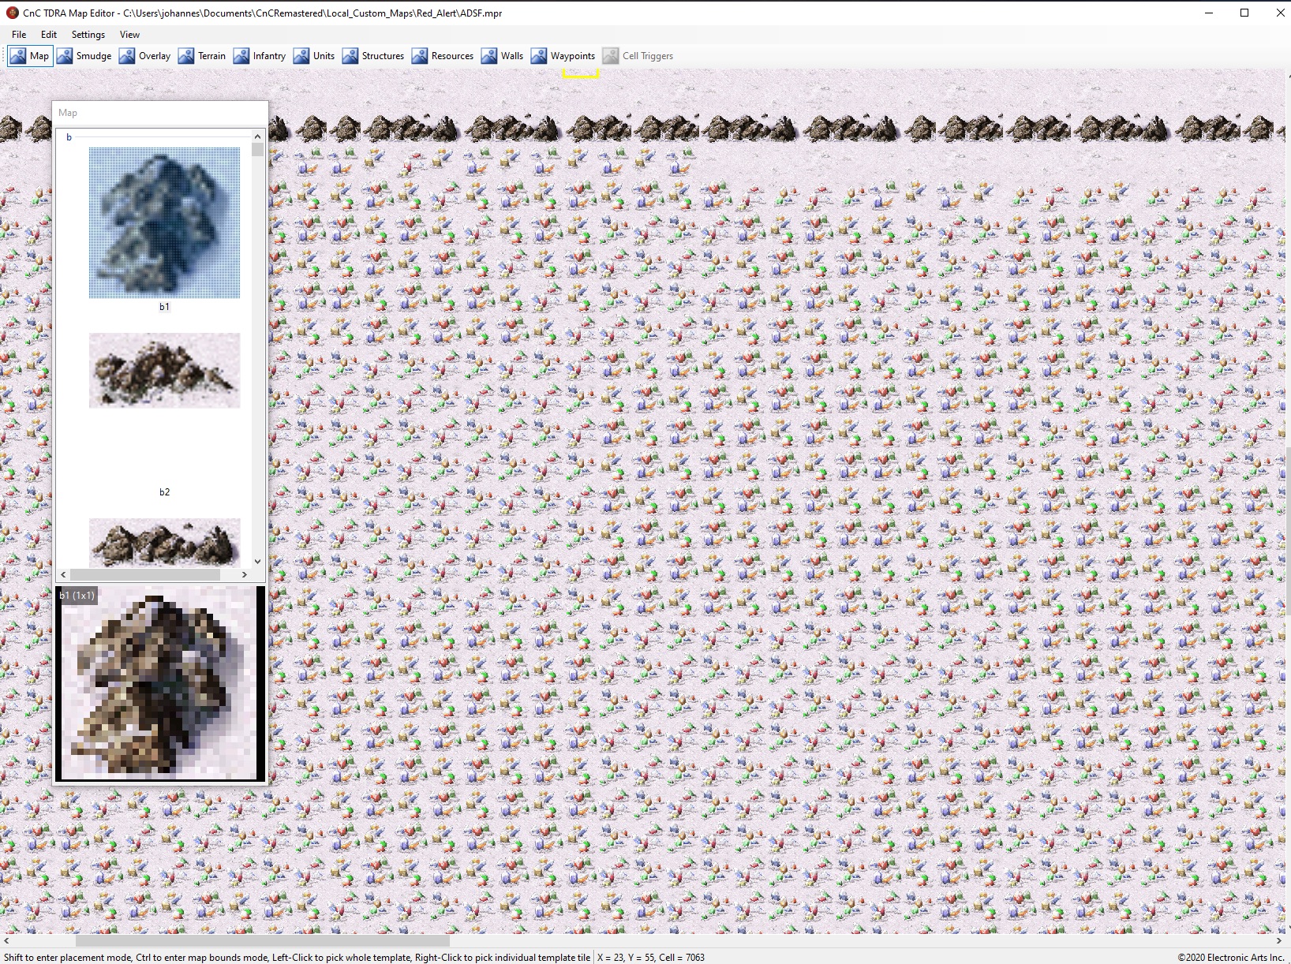This screenshot has height=964, width=1291.
Task: Select the Walls tool
Action: pyautogui.click(x=503, y=56)
